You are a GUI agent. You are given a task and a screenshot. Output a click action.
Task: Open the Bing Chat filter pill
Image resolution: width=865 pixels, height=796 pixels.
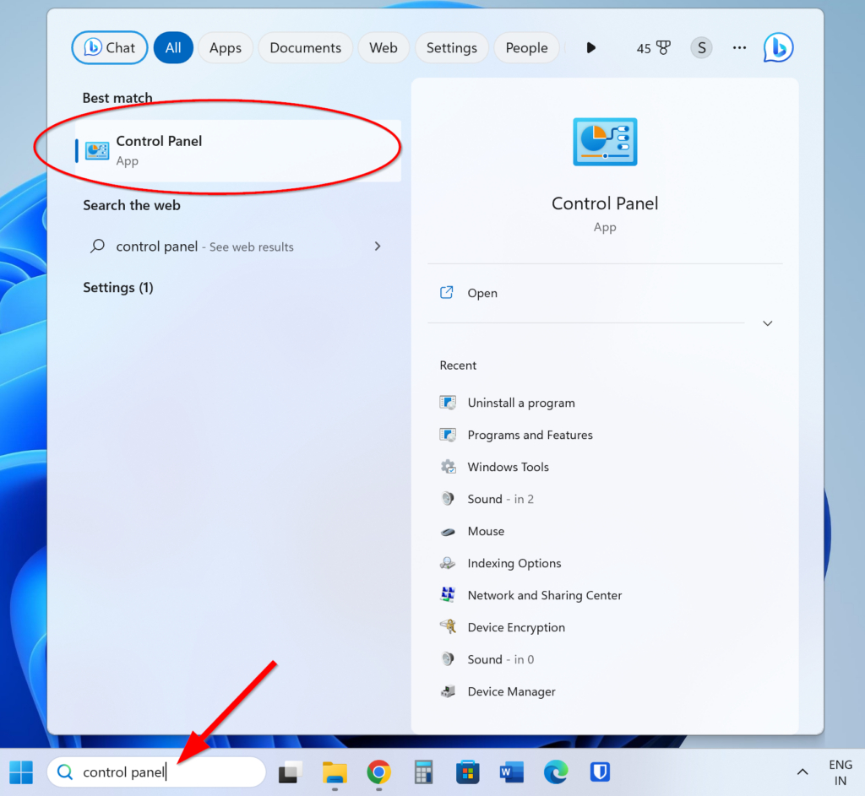(110, 48)
